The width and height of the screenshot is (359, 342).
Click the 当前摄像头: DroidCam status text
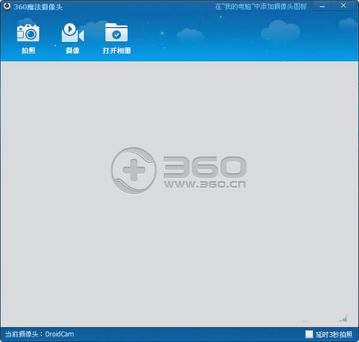(39, 334)
